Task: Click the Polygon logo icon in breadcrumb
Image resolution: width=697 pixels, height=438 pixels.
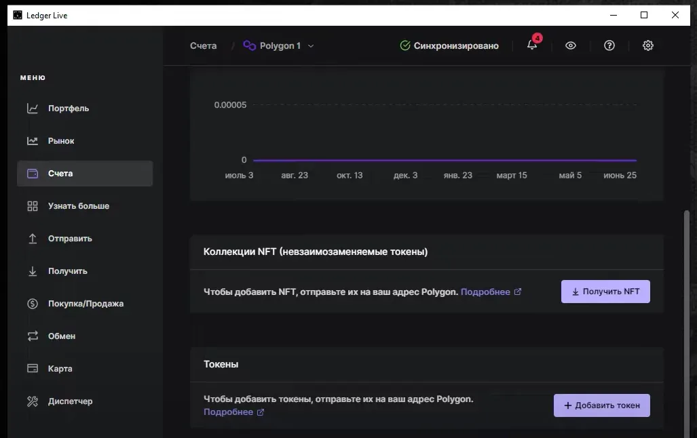Action: 249,45
